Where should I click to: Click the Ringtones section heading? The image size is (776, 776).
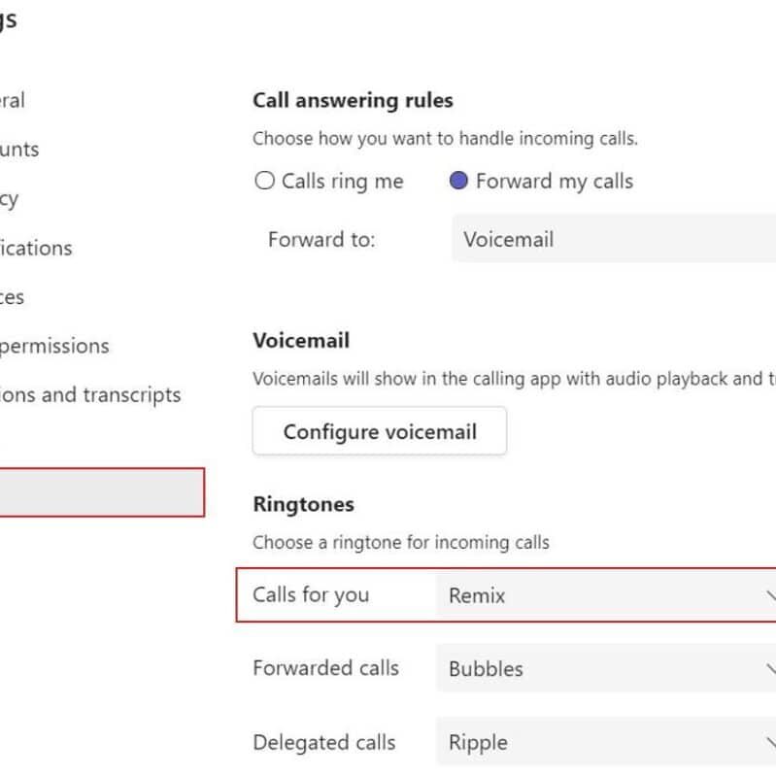[303, 504]
